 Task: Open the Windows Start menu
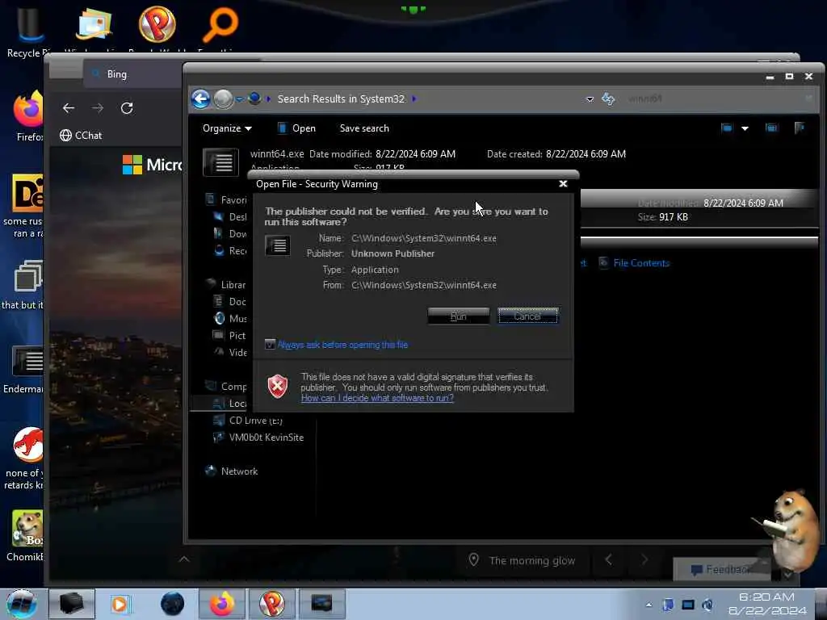pos(21,604)
